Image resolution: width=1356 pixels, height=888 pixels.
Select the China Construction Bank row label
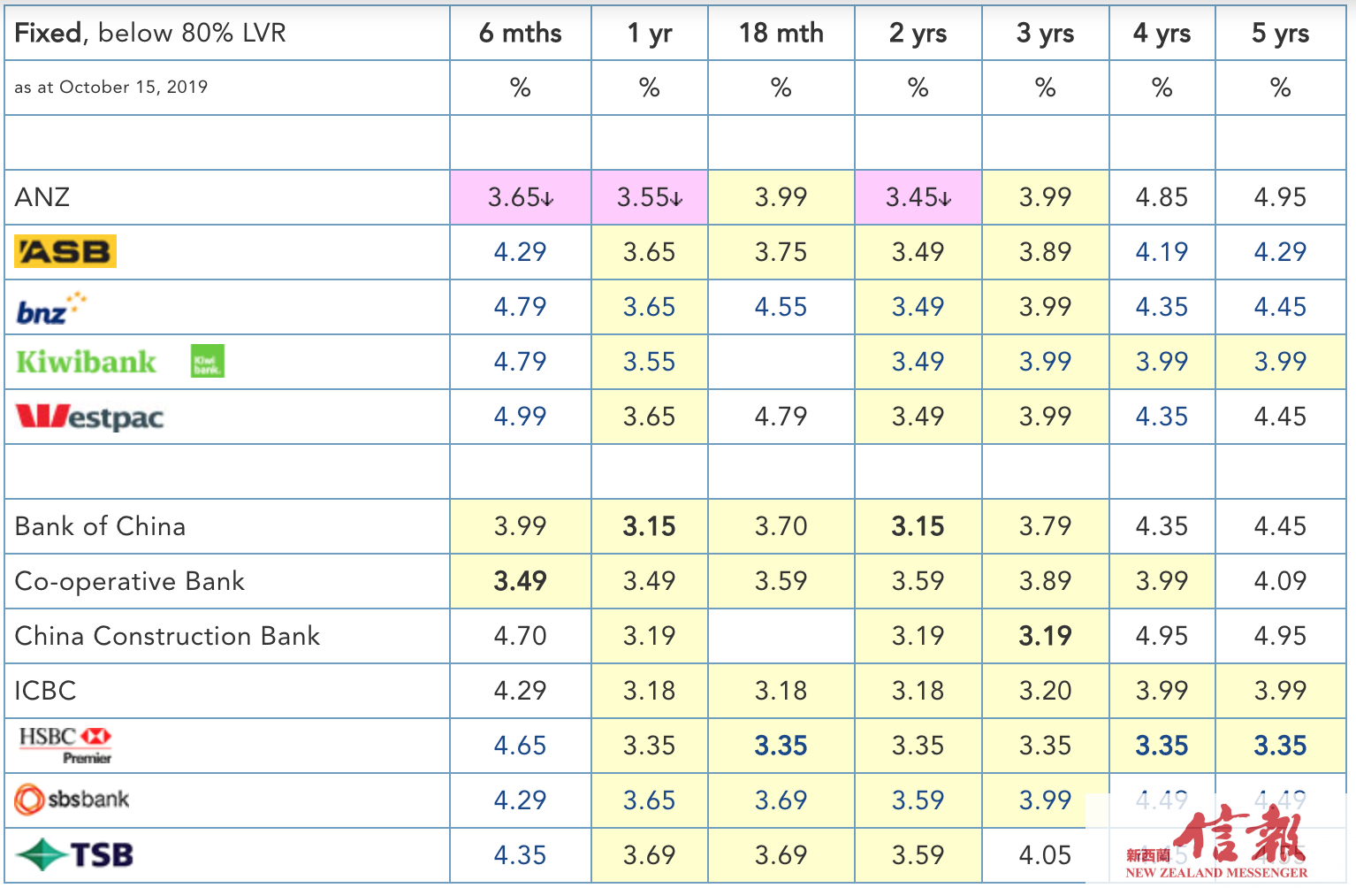(168, 636)
